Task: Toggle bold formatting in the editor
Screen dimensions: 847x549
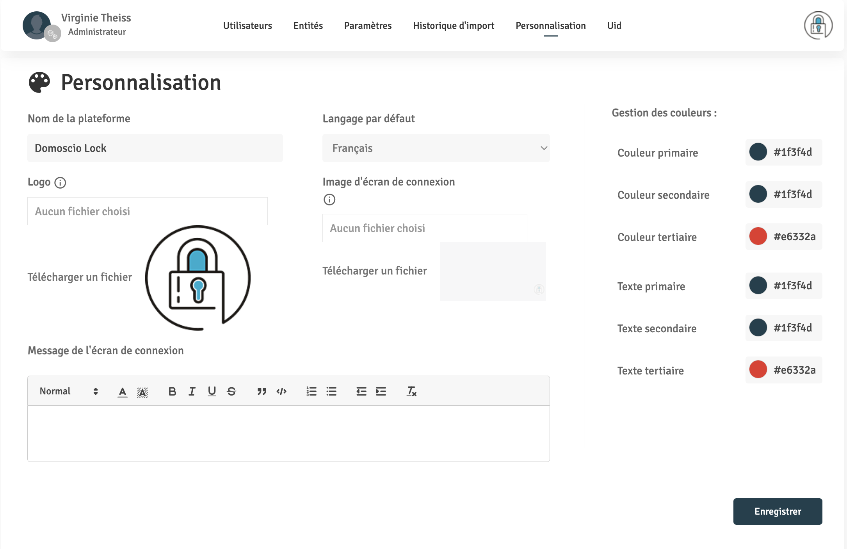Action: [x=172, y=391]
